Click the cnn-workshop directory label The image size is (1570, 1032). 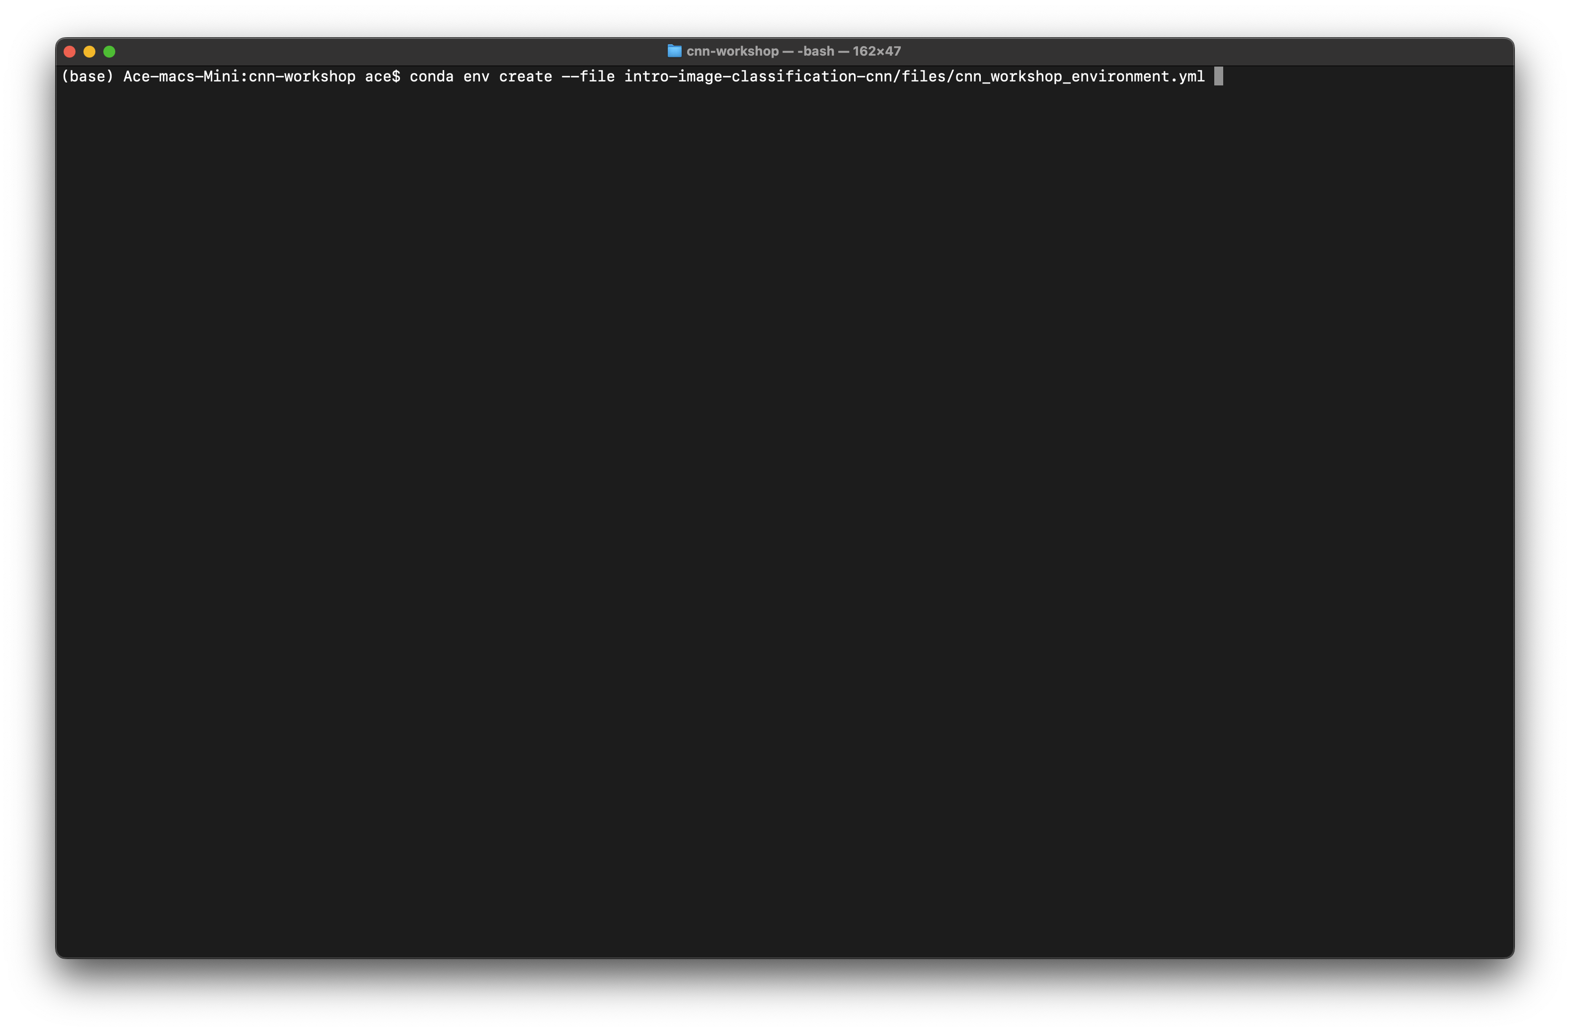[731, 51]
